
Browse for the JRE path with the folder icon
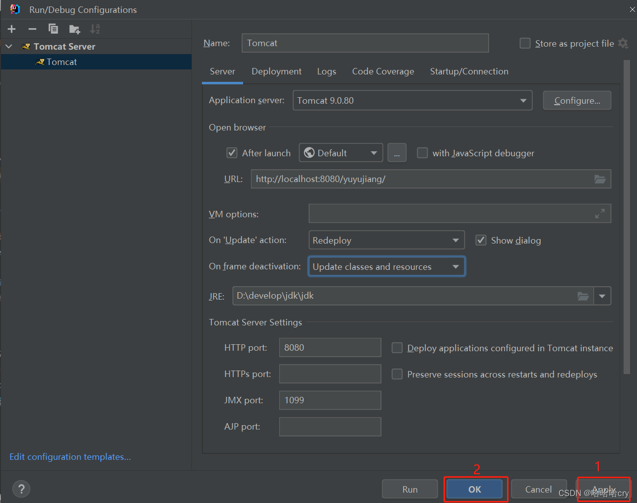point(583,296)
